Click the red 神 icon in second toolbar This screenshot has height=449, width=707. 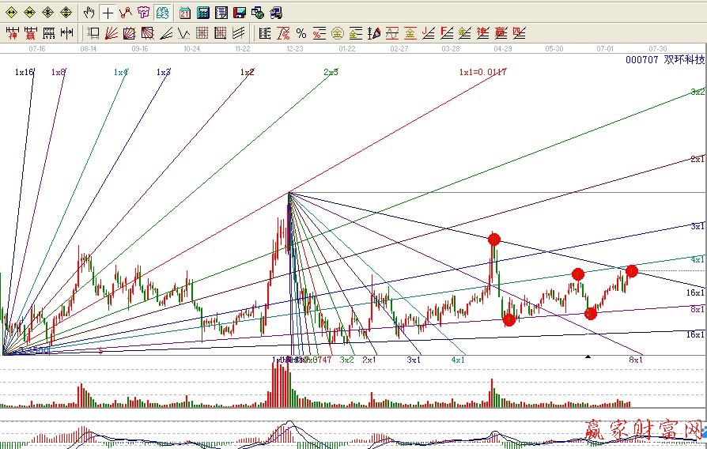[13, 33]
